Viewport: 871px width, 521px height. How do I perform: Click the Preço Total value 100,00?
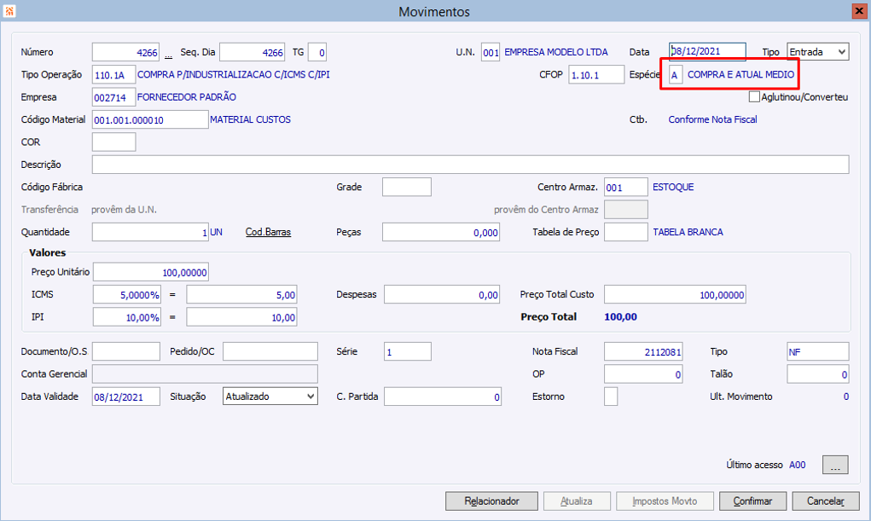(x=620, y=317)
